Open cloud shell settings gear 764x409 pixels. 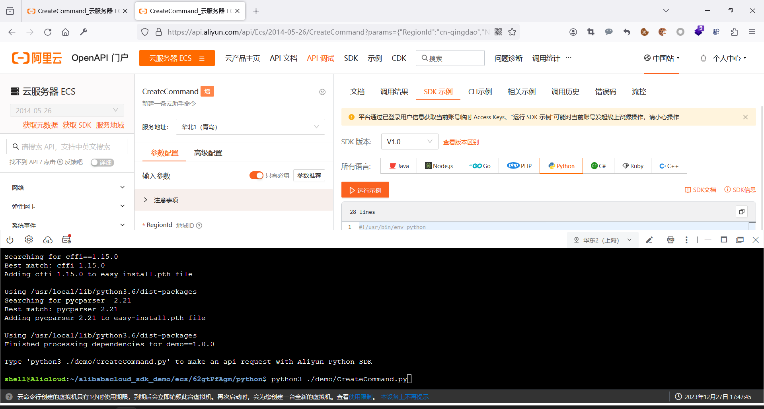click(x=29, y=240)
